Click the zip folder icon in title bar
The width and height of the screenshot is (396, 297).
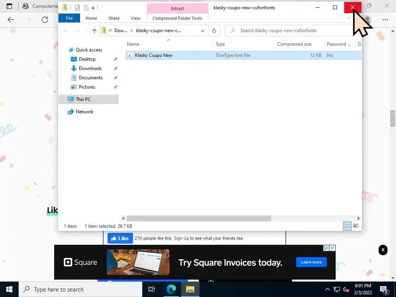pos(65,8)
